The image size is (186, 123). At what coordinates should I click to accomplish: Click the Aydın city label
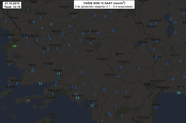point(33,35)
